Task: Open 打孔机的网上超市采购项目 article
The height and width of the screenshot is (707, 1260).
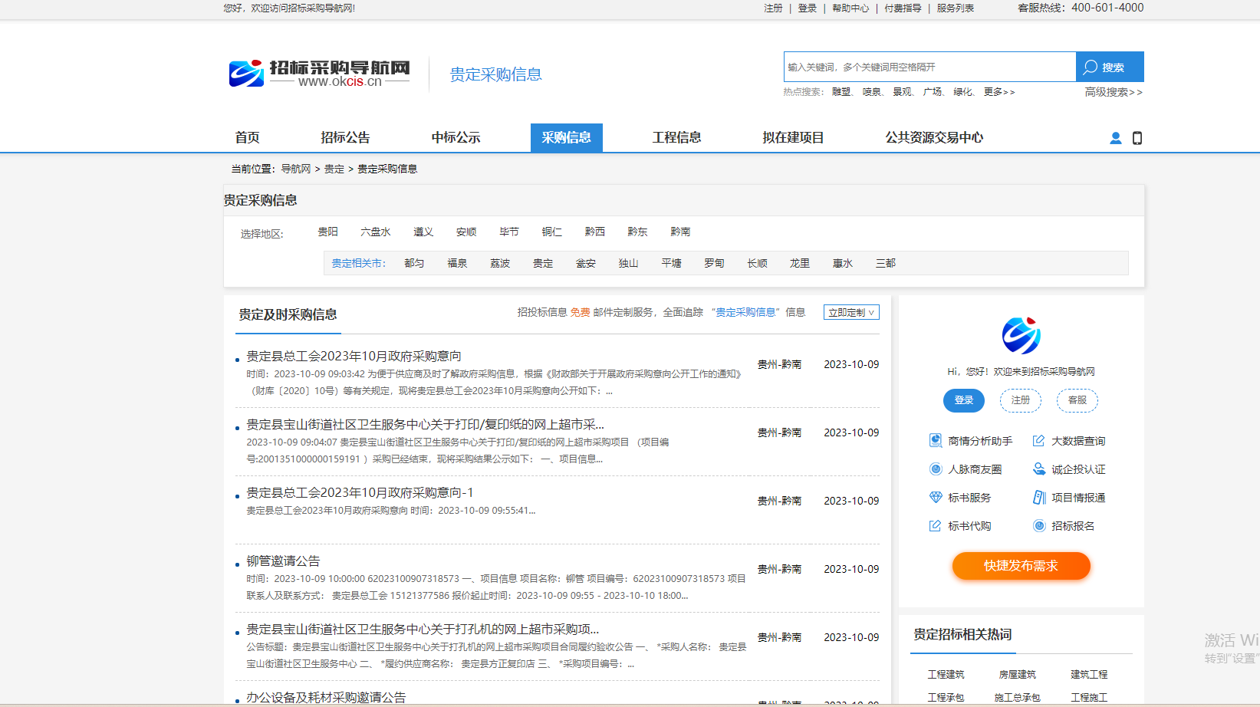Action: tap(423, 630)
